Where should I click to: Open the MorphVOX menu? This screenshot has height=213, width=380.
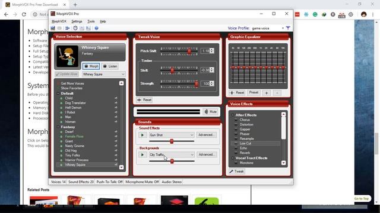tap(59, 21)
